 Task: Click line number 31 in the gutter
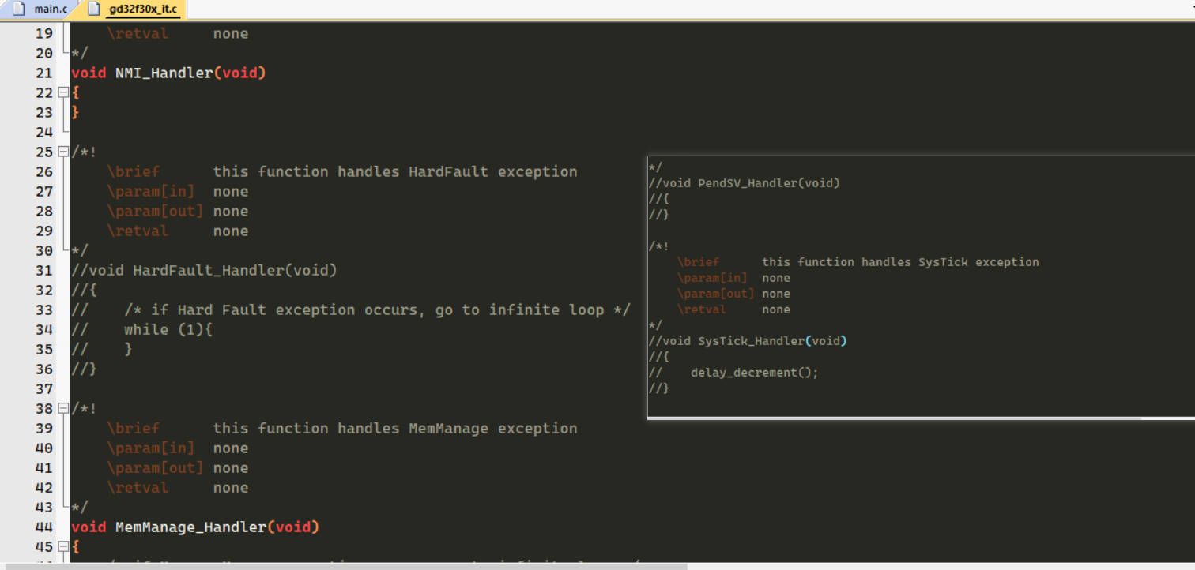pyautogui.click(x=44, y=270)
